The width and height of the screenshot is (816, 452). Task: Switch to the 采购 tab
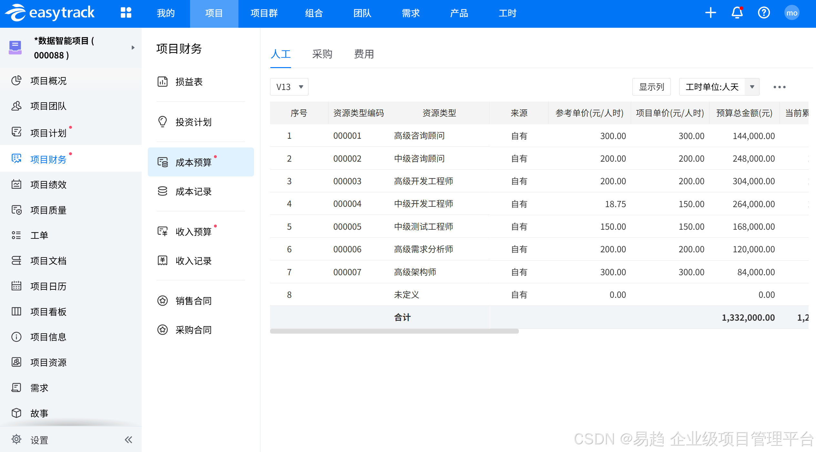pos(322,54)
